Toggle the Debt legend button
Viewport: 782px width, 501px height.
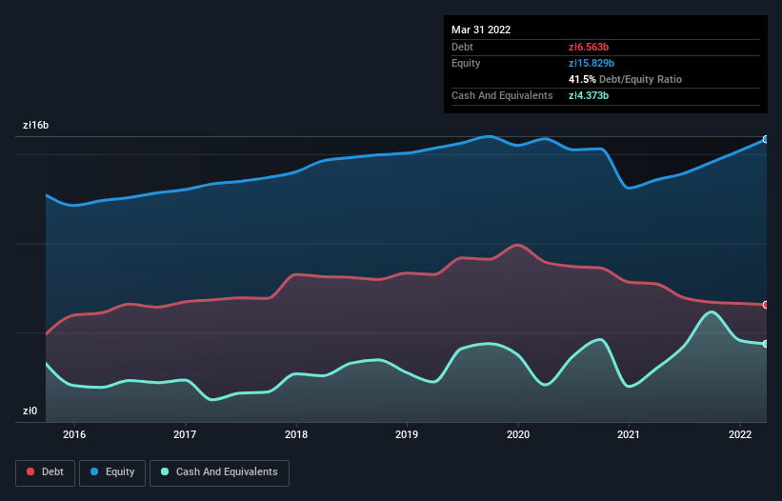click(x=46, y=472)
